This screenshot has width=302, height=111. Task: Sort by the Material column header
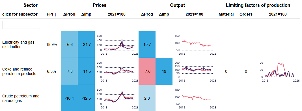[x=226, y=14]
